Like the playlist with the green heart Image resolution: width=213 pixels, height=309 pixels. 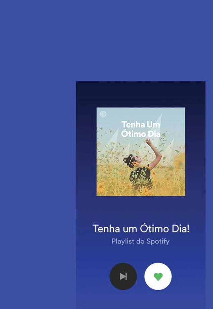(158, 276)
